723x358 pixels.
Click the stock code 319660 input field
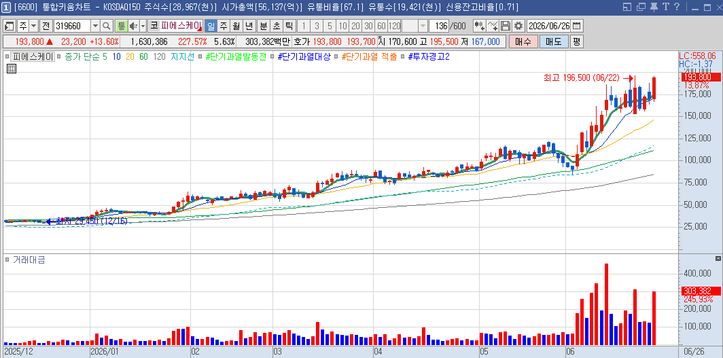click(x=72, y=26)
